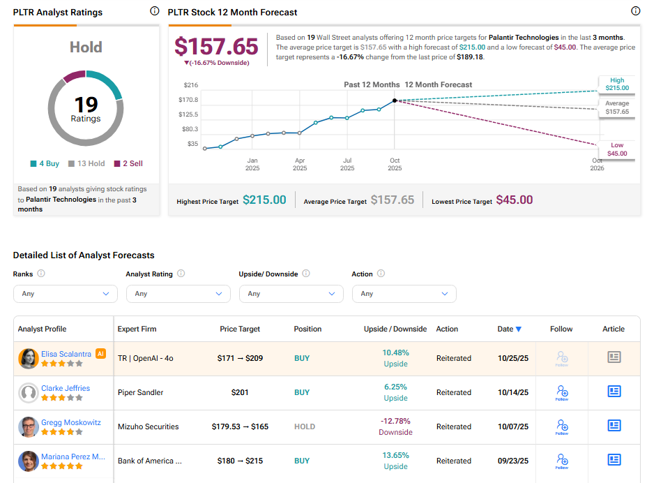Click info icon beside Upside/Downside filter
This screenshot has width=647, height=483.
coord(306,274)
